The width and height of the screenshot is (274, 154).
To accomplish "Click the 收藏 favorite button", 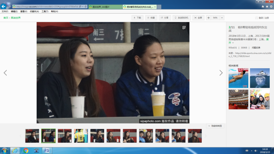I will (151, 18).
